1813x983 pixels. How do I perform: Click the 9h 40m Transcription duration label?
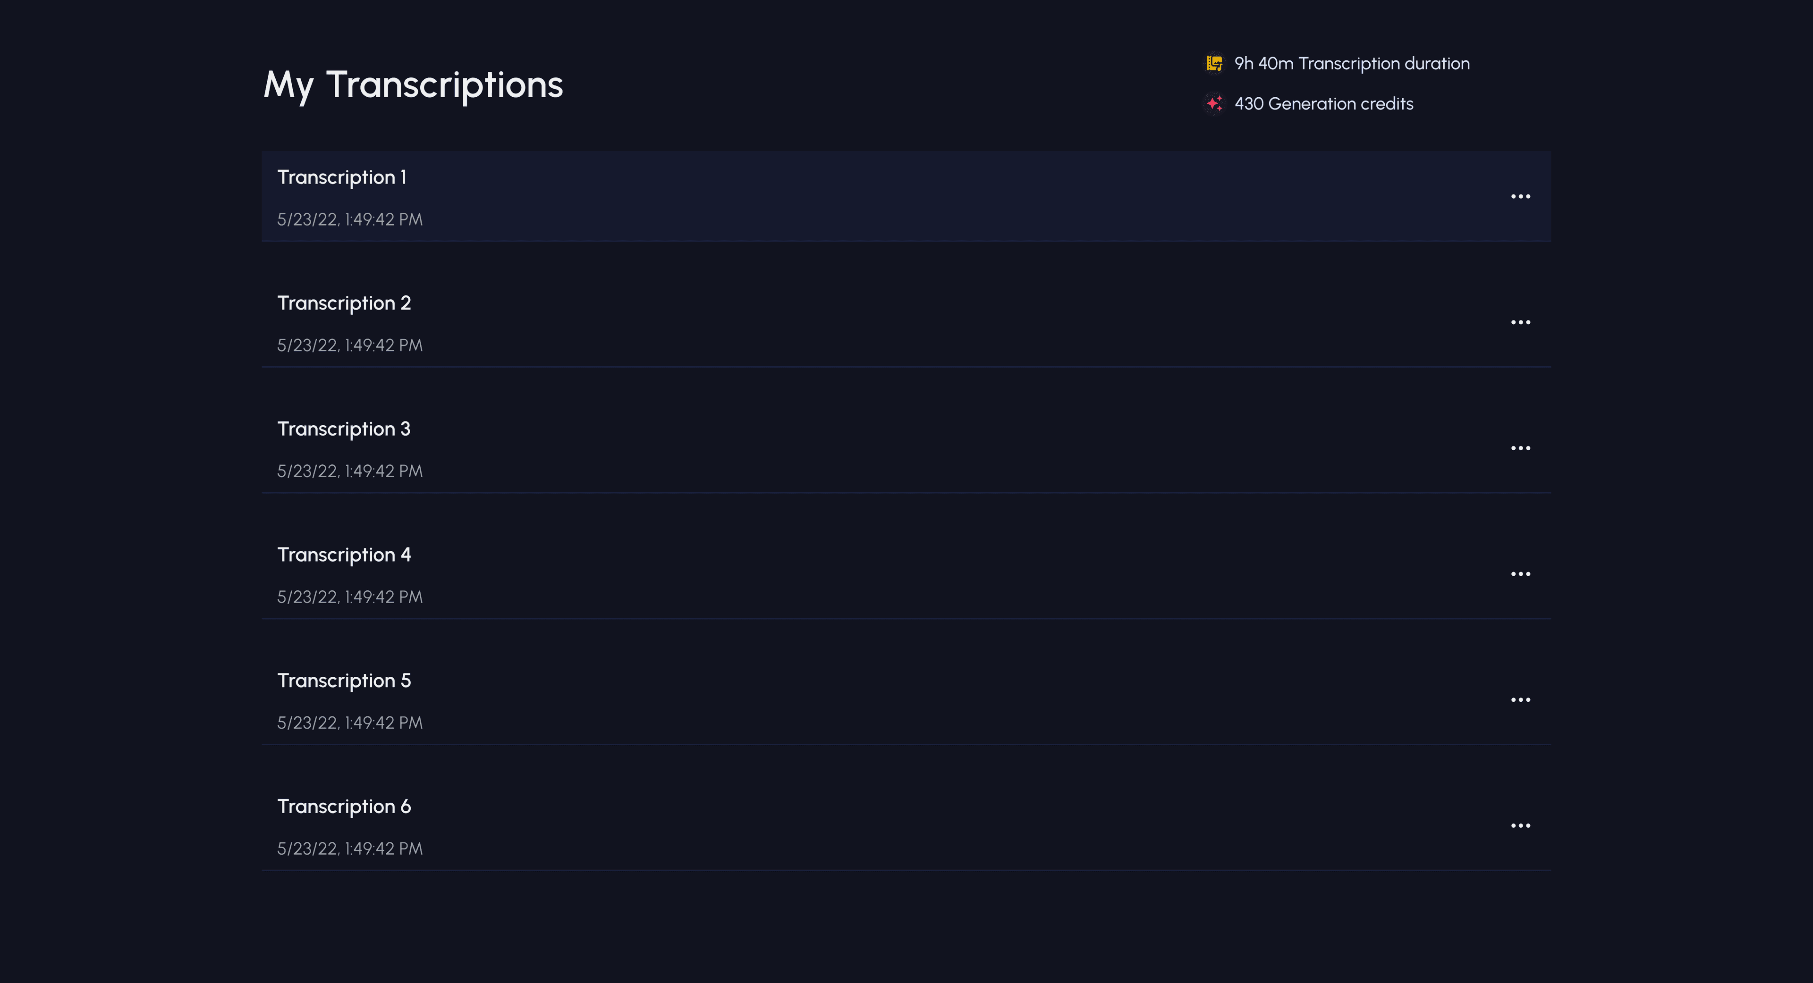1351,63
